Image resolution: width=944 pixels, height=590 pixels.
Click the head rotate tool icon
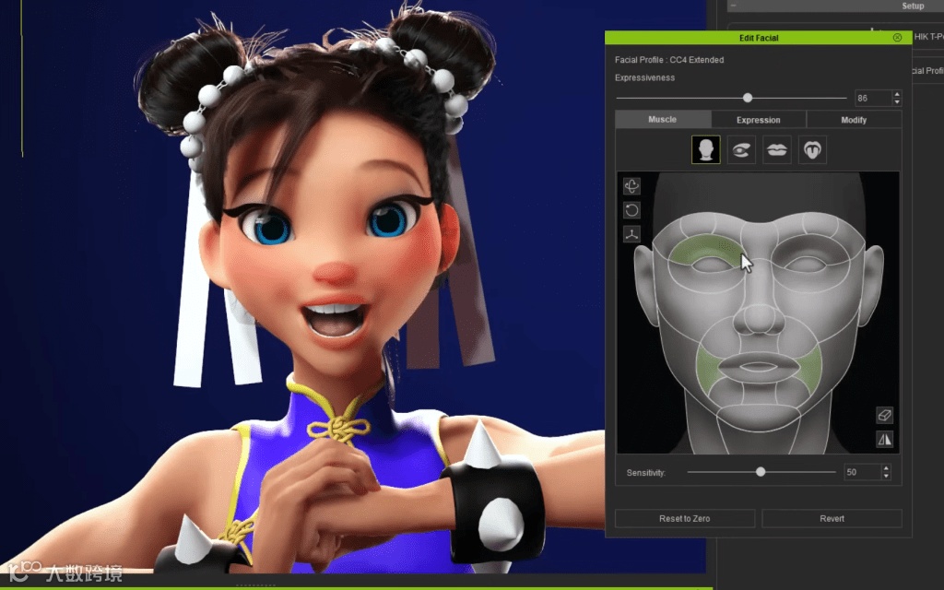point(631,210)
